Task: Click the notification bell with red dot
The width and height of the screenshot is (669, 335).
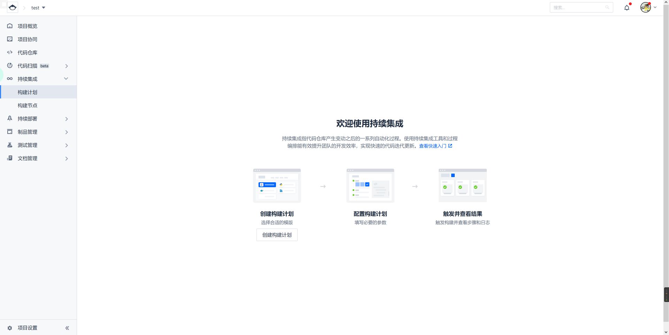Action: tap(627, 7)
